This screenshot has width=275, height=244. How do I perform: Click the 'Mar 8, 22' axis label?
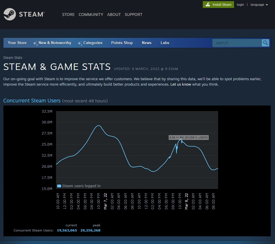[x=187, y=201]
